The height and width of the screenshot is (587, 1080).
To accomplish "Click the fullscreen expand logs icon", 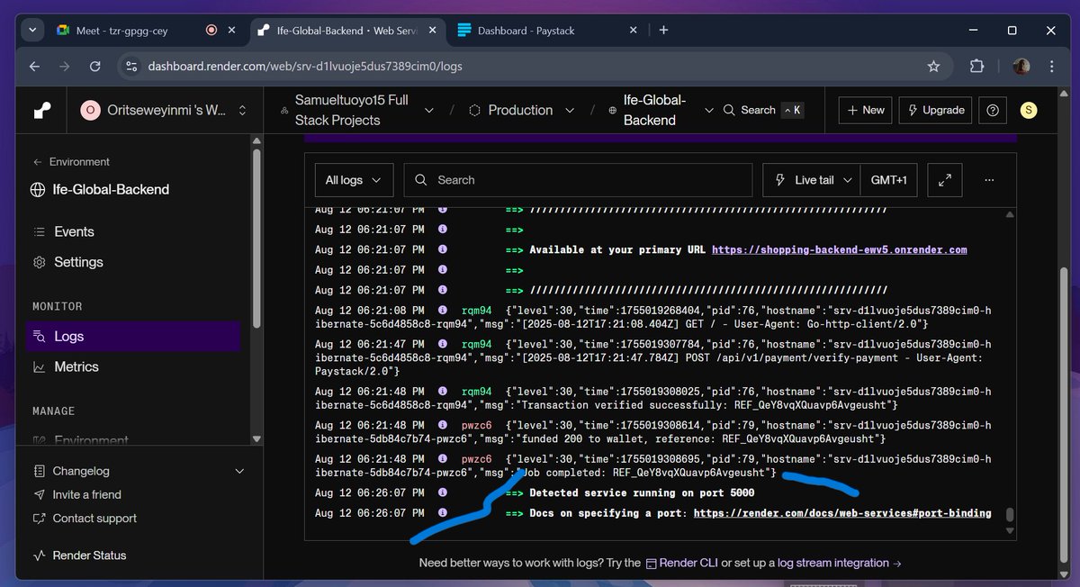I will click(945, 180).
